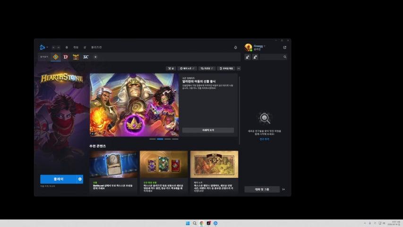Viewport: 403px width, 227px height.
Task: Go forward with the right arrow
Action: click(x=58, y=47)
